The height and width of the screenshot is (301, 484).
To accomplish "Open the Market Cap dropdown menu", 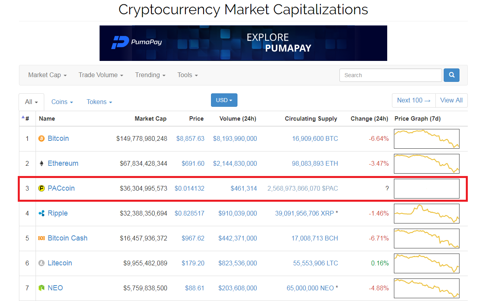I will click(x=47, y=75).
